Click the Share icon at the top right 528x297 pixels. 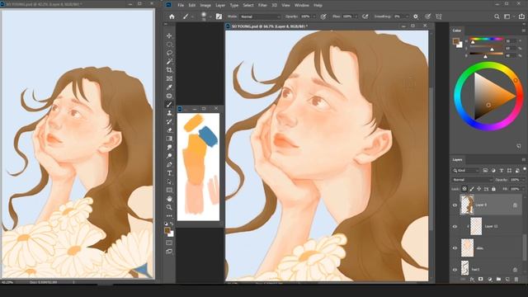521,16
